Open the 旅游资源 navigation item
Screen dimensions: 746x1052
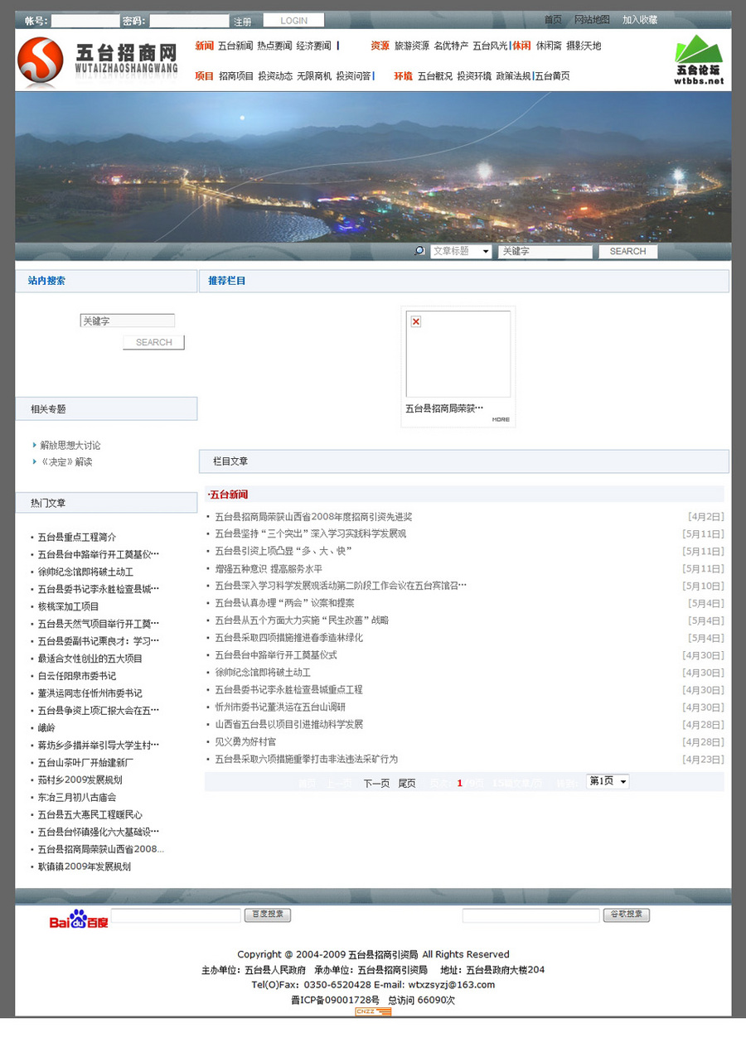tap(412, 46)
